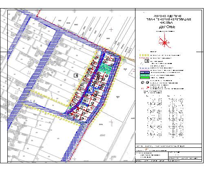Click the bright green rectangle legend swatch

[x=145, y=78]
